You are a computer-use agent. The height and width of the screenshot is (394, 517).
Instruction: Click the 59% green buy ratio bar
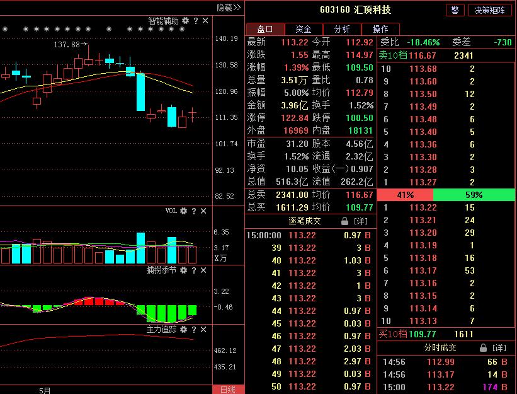[x=474, y=195]
